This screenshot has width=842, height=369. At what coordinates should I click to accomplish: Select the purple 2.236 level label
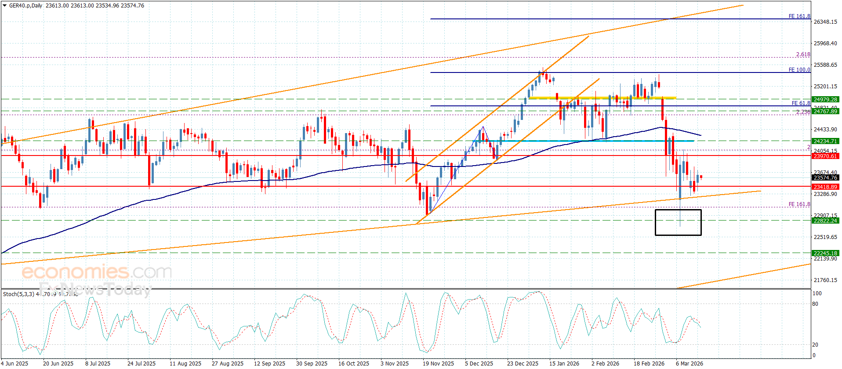(803, 112)
